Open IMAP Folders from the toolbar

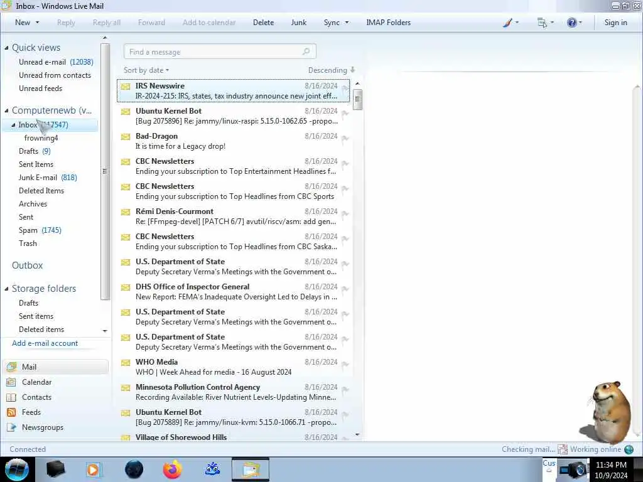pyautogui.click(x=388, y=23)
